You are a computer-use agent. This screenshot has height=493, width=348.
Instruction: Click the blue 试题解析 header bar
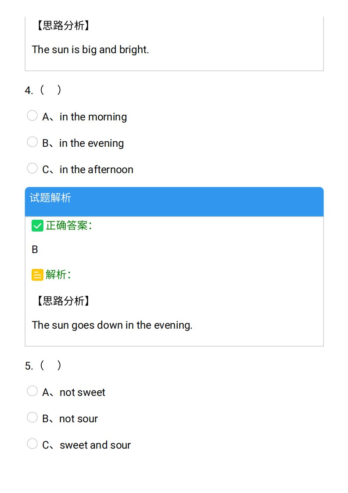174,202
